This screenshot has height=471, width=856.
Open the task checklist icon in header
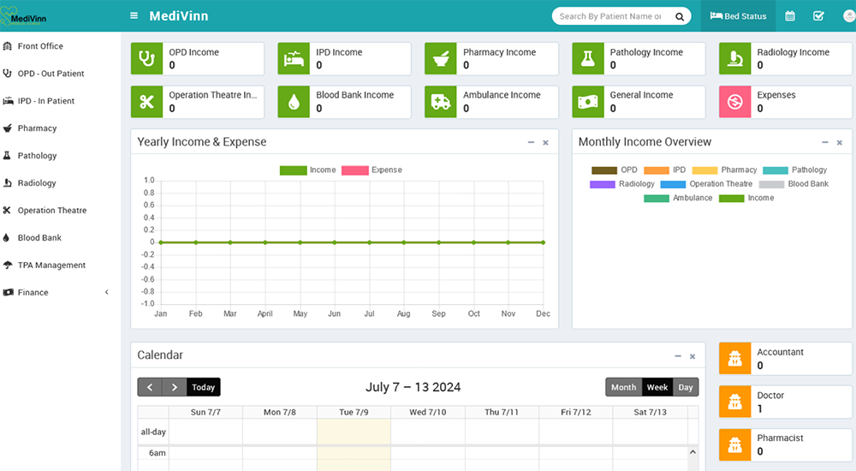pos(818,16)
